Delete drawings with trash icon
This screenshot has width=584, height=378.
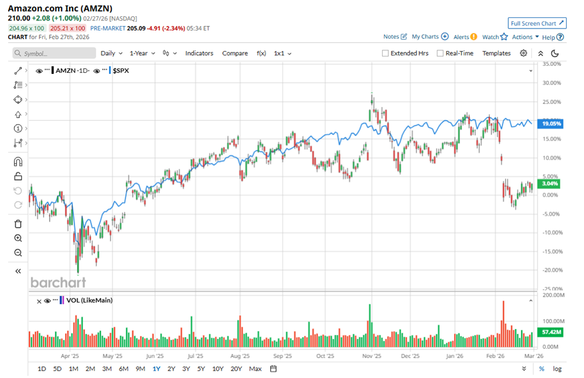(18, 224)
